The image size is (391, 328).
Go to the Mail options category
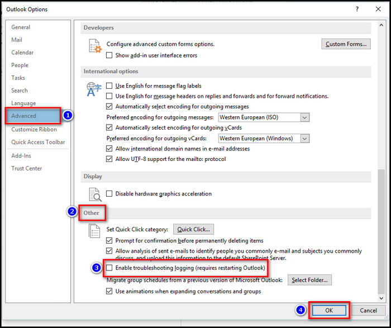pyautogui.click(x=17, y=40)
